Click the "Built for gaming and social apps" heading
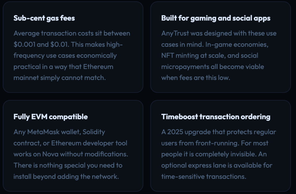 coord(216,18)
